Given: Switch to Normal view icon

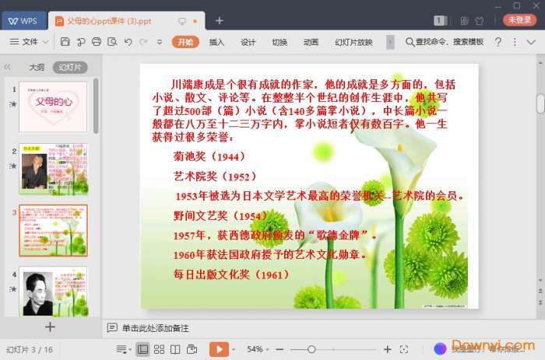Looking at the screenshot, I should (142, 349).
